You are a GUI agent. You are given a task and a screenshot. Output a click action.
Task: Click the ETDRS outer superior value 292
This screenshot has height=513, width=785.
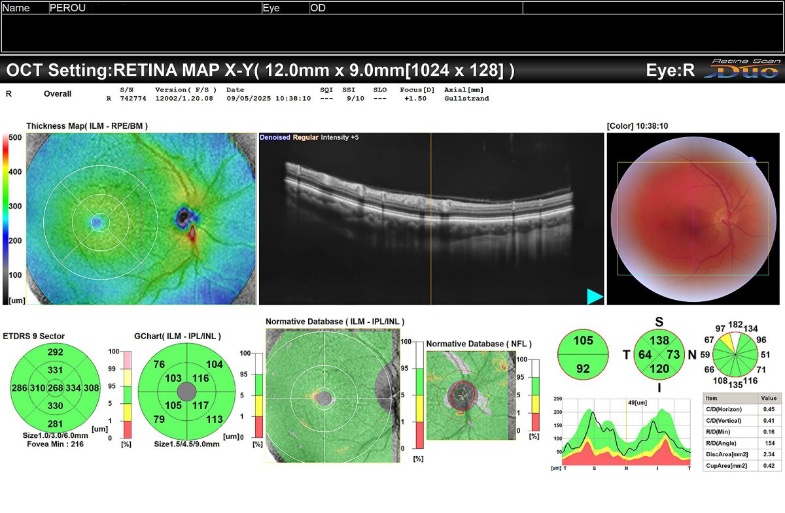[55, 353]
